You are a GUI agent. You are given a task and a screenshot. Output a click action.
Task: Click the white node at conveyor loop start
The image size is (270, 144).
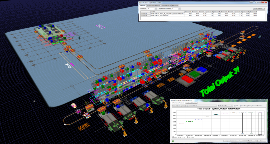coord(65,125)
